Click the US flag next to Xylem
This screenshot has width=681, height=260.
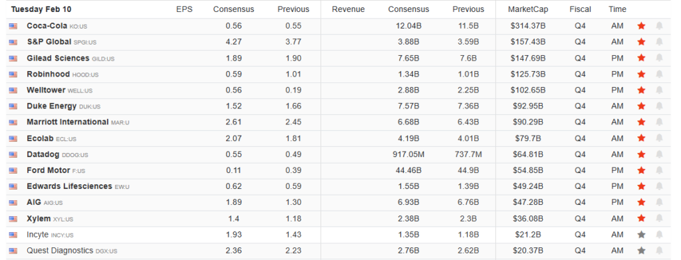point(13,219)
